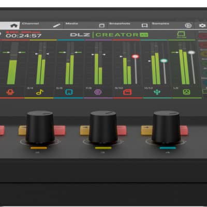Click the knob with the cyan indicator light
Image resolution: width=207 pixels, height=207 pixels.
pos(166,128)
